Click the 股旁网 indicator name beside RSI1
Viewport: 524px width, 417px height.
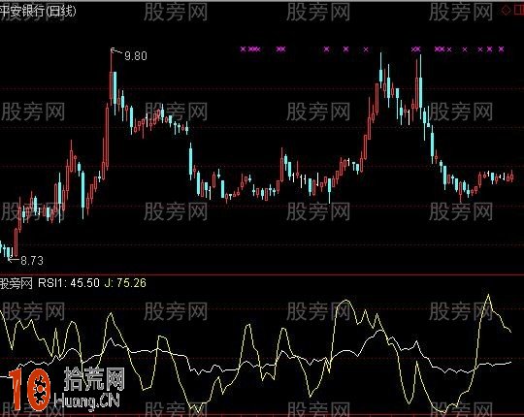click(x=16, y=283)
